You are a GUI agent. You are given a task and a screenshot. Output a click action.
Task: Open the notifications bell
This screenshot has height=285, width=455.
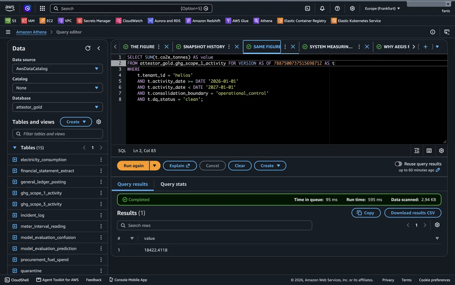tap(322, 8)
